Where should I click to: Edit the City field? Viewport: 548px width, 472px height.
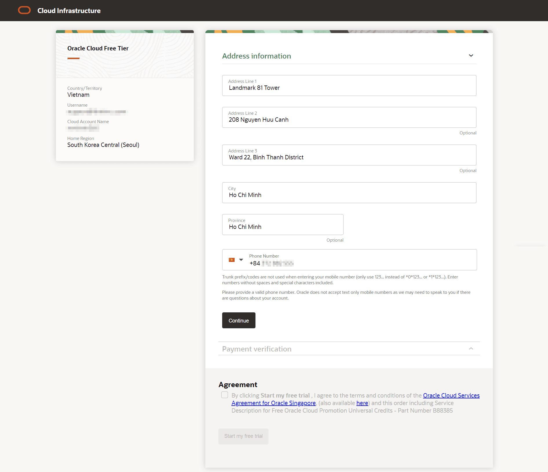[x=349, y=193]
